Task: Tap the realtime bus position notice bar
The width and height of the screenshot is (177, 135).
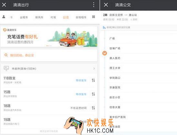Action: (139, 27)
